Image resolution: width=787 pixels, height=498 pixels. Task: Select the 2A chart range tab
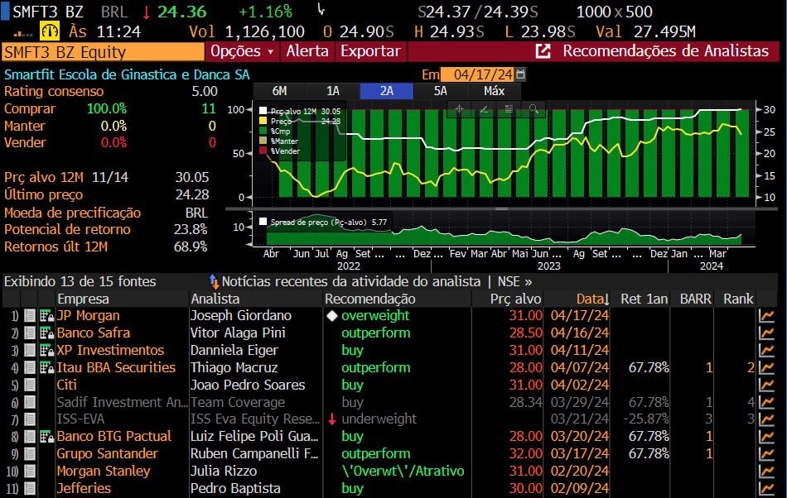[x=387, y=91]
